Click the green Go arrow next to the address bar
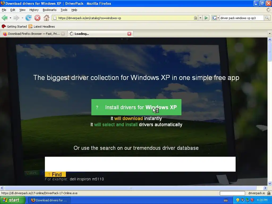The height and width of the screenshot is (204, 272). click(x=206, y=18)
